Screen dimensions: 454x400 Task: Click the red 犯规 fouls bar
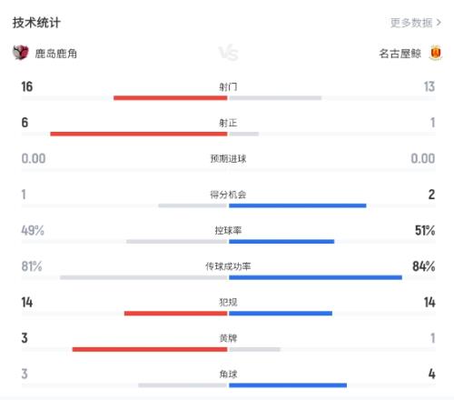(175, 314)
